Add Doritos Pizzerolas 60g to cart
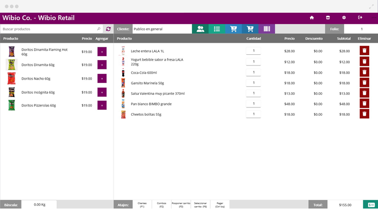The height and width of the screenshot is (210, 378). point(102,105)
